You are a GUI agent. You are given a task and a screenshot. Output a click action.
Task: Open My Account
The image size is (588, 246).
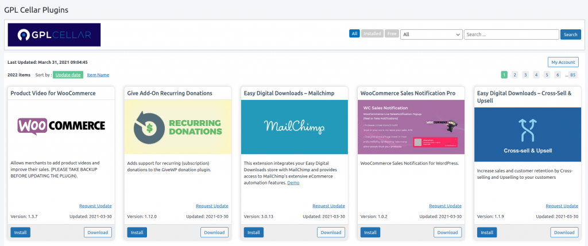click(x=563, y=62)
